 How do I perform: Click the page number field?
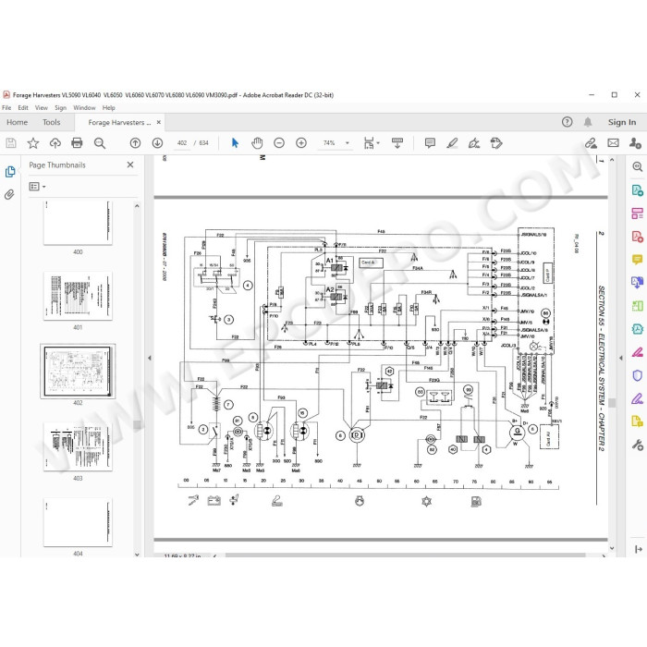coord(182,143)
